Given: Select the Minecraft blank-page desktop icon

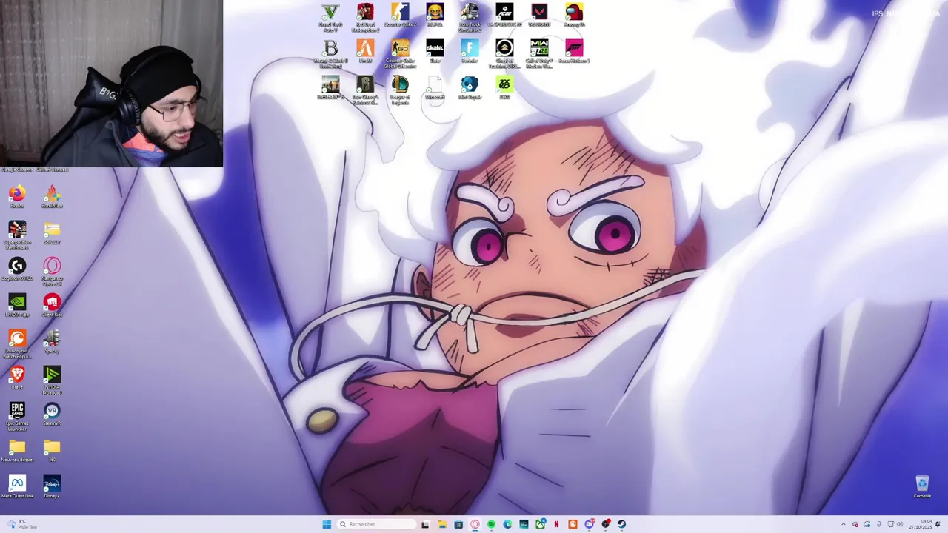Looking at the screenshot, I should click(435, 88).
